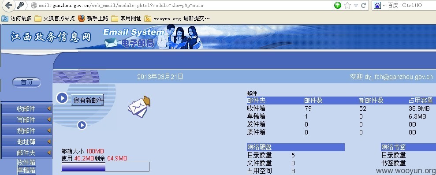Open the 常用网址 bookmark folder
The height and width of the screenshot is (175, 436).
[126, 19]
